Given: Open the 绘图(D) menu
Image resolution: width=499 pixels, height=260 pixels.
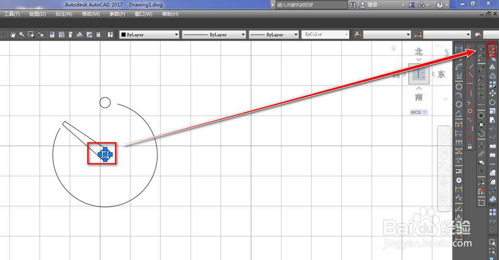Looking at the screenshot, I should tap(37, 14).
